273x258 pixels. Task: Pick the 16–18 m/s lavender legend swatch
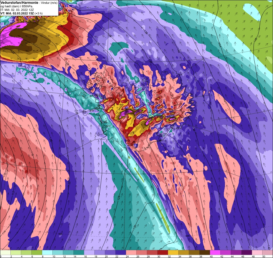[x=89, y=253]
